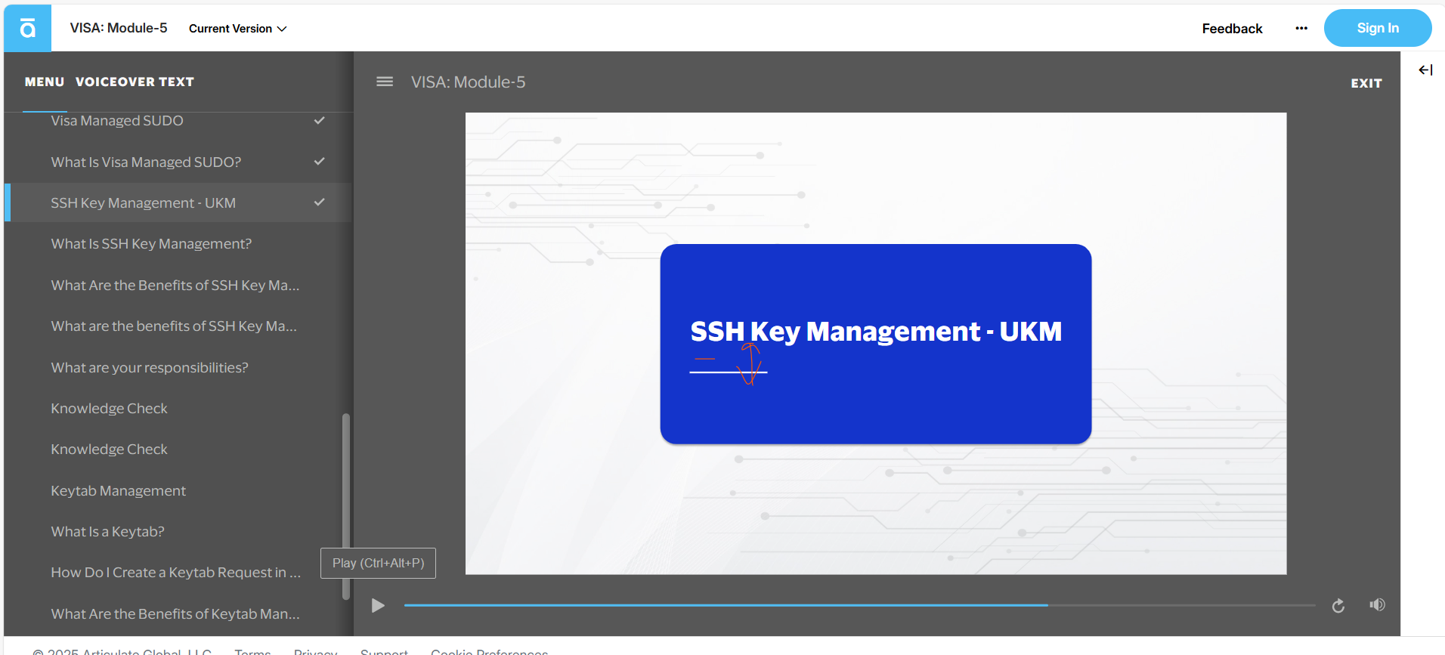Play the slide with the play button

pos(378,605)
